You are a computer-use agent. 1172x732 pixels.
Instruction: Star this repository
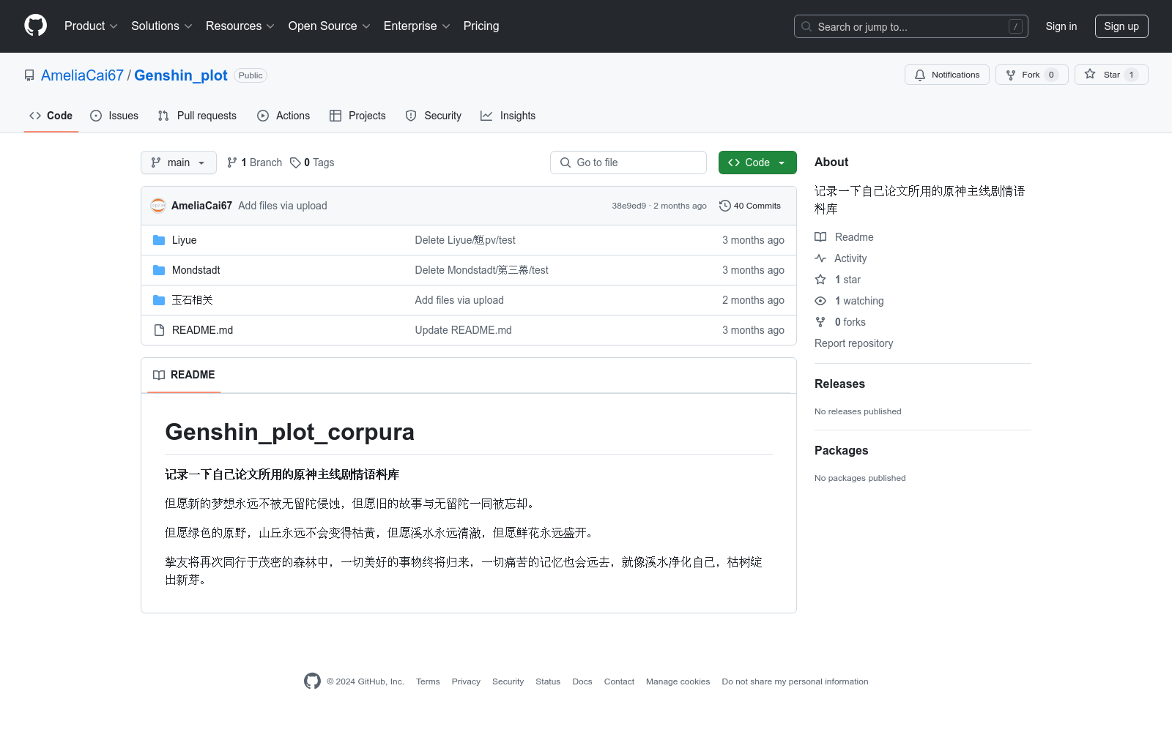tap(1111, 75)
